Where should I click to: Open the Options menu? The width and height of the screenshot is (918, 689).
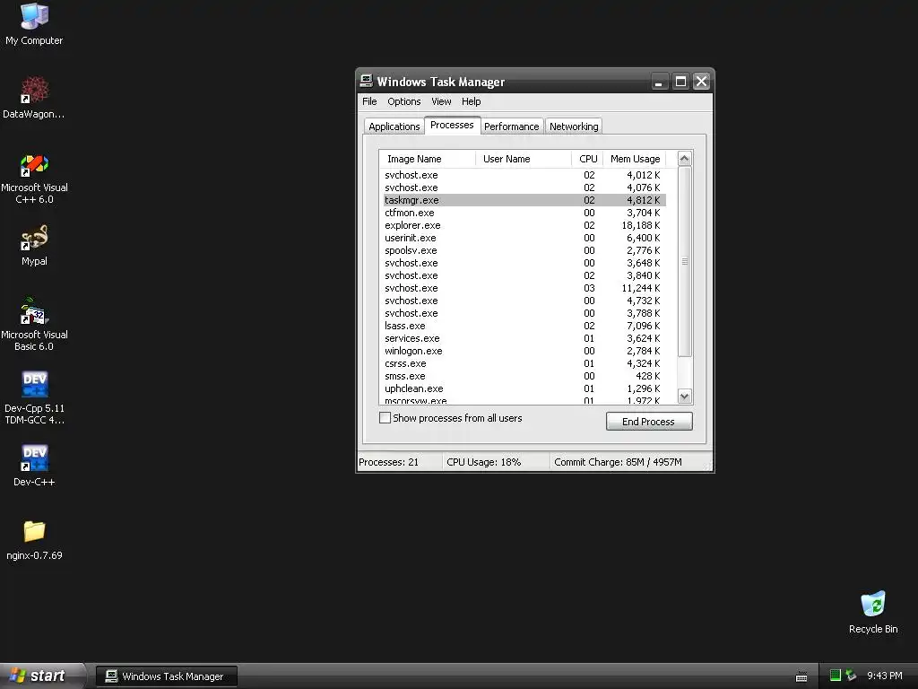click(x=404, y=101)
